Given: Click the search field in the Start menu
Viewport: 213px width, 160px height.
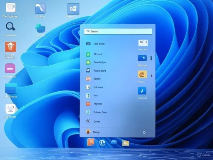Looking at the screenshot, I should coord(118,31).
